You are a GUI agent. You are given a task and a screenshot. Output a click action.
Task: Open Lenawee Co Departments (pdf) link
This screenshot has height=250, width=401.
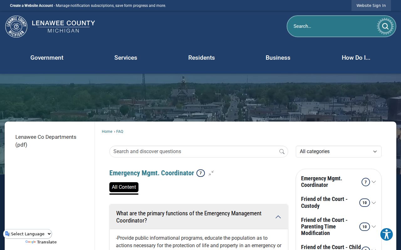click(x=46, y=141)
